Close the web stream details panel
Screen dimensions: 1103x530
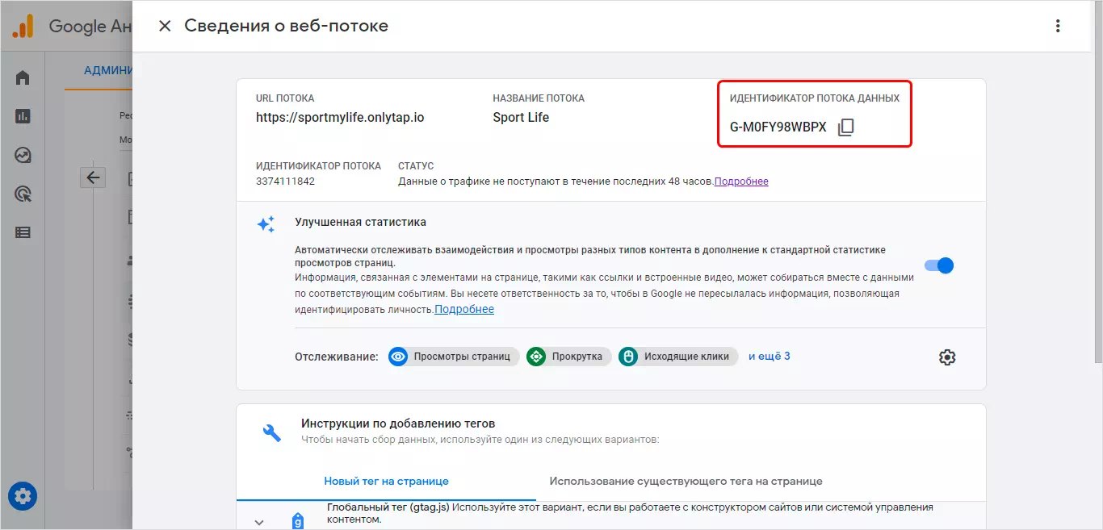tap(165, 26)
